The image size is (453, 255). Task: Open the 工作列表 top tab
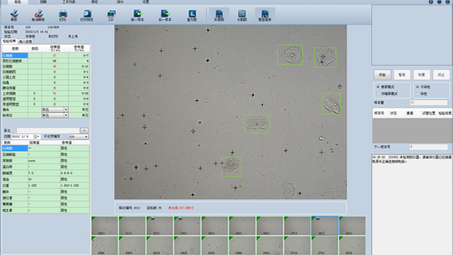click(69, 2)
